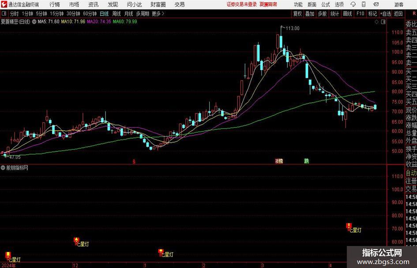Click the green 跌 marker below candles

point(307,161)
